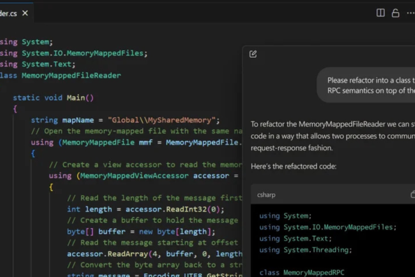Click 'using System.Text;' in chat code block
This screenshot has height=277, width=415.
tap(296, 239)
